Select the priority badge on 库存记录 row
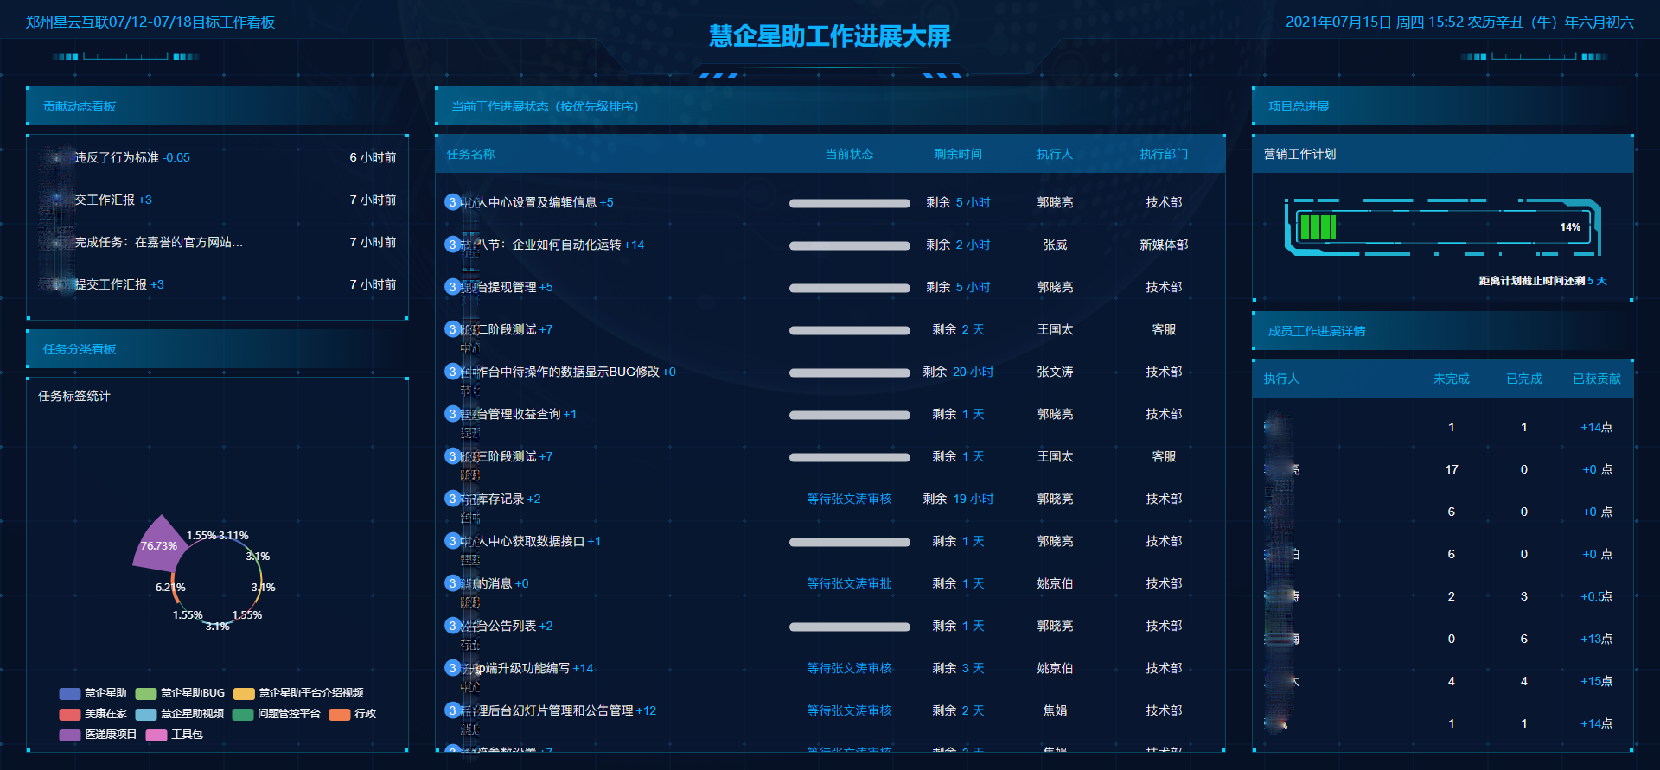1660x770 pixels. click(452, 499)
